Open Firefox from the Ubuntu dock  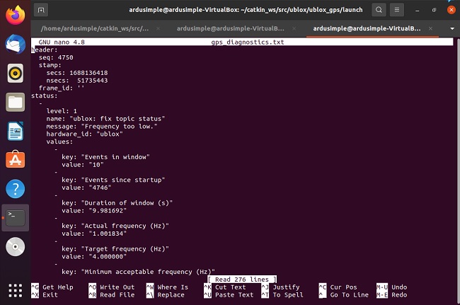(x=15, y=13)
